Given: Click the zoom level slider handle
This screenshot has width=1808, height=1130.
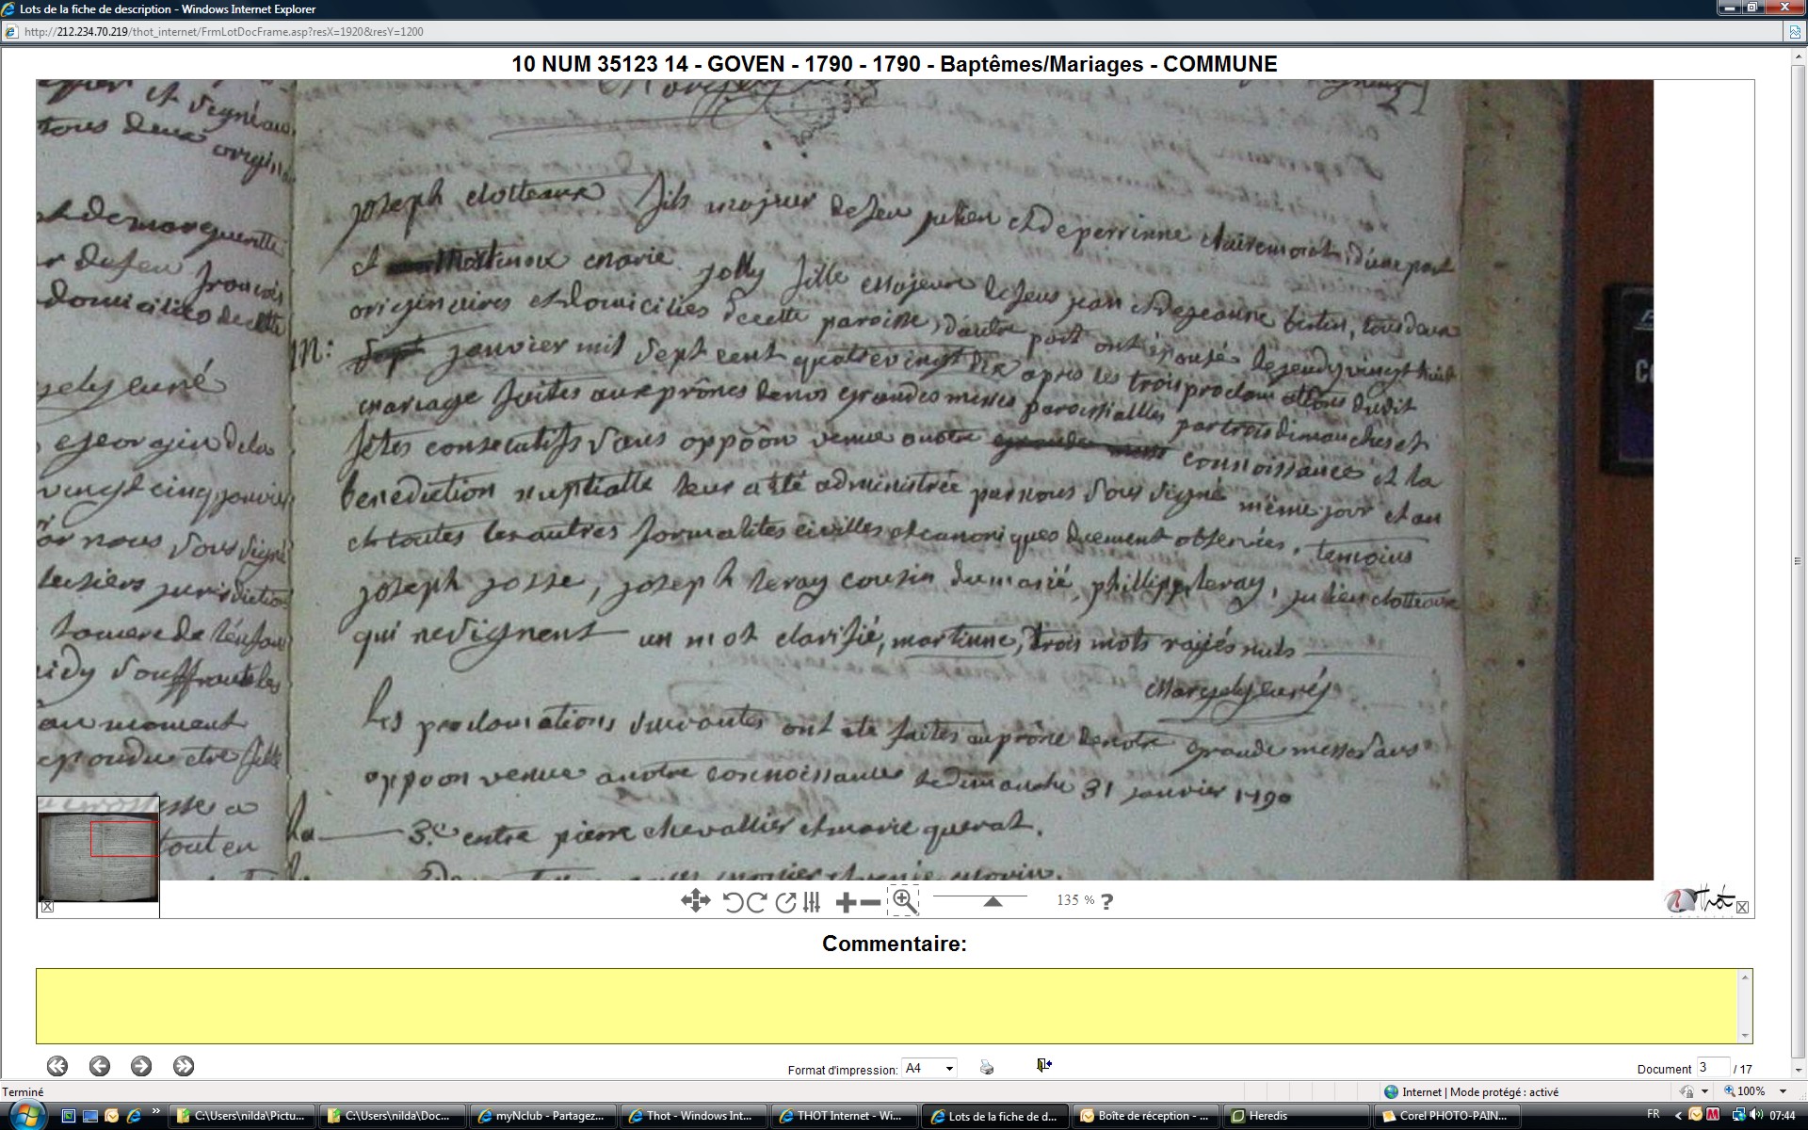Looking at the screenshot, I should click(992, 901).
